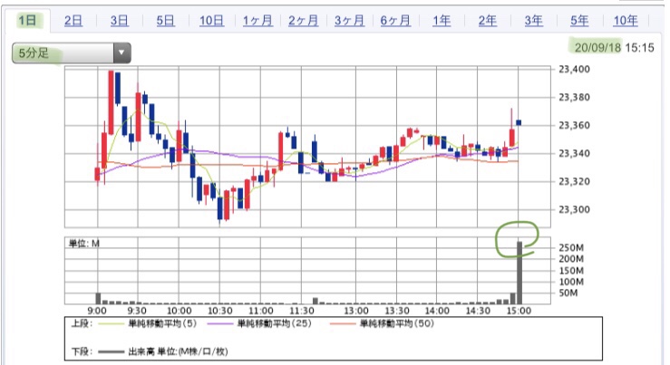Click the 単純移動平均(5) legend entry

point(162,323)
